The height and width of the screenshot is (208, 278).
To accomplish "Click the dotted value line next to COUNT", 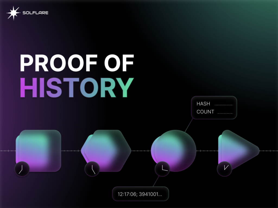I will (x=225, y=112).
